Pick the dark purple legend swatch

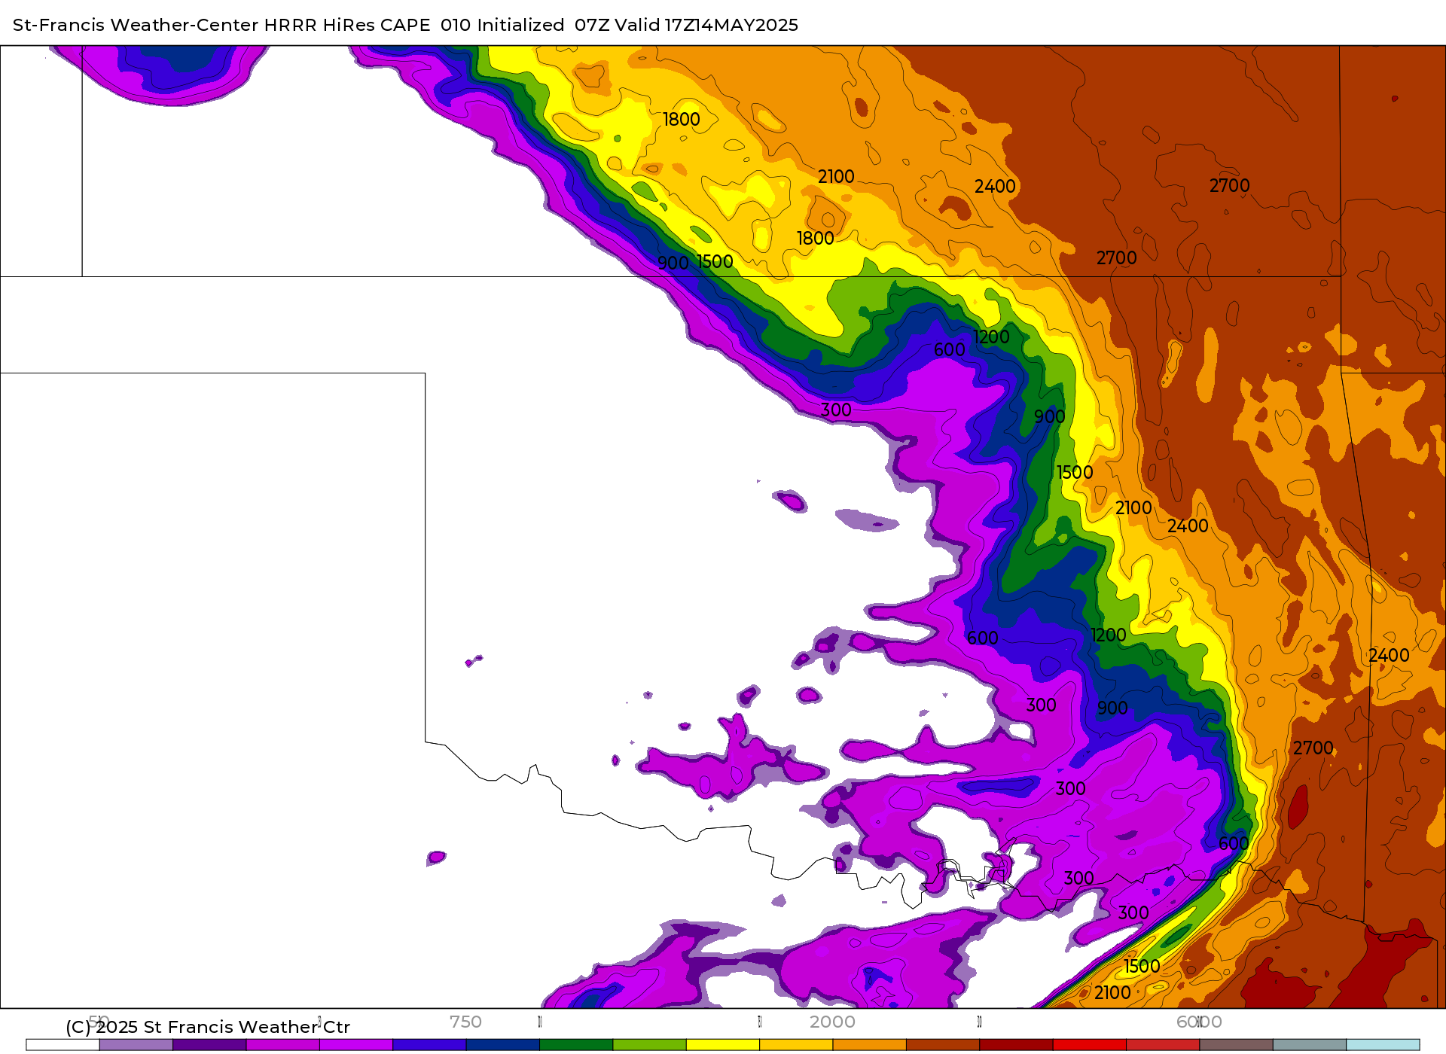click(x=209, y=1044)
